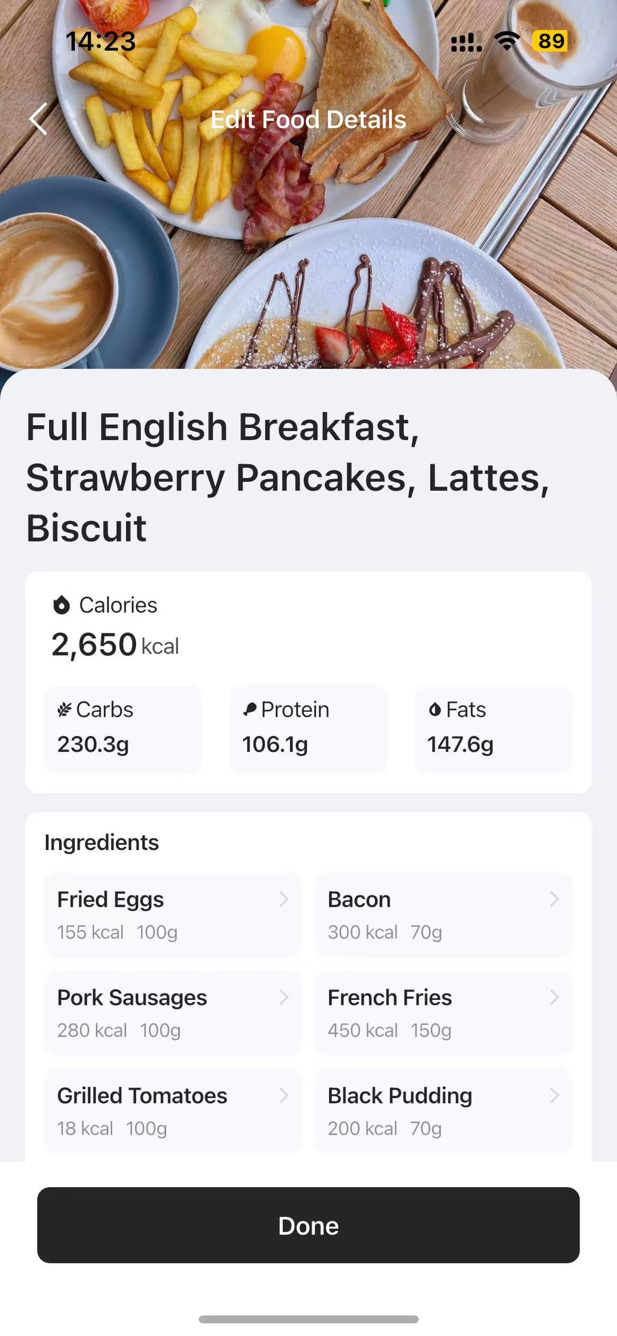Expand Pork Sausages ingredient chevron
This screenshot has width=617, height=1336.
[x=283, y=998]
